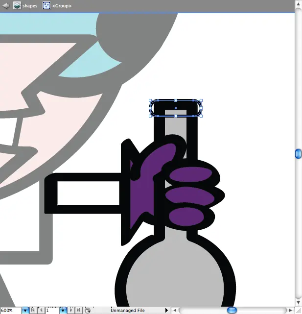The width and height of the screenshot is (302, 314).
Task: Select the white sleeve cuff rectangle
Action: [x=88, y=193]
